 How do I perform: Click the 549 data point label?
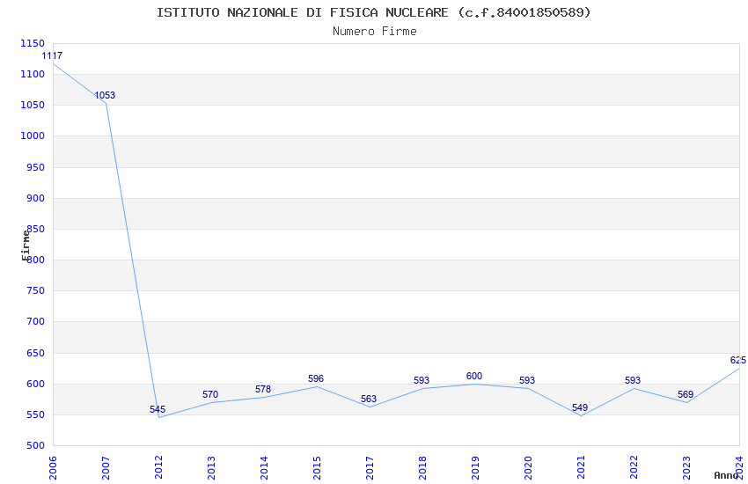point(580,407)
